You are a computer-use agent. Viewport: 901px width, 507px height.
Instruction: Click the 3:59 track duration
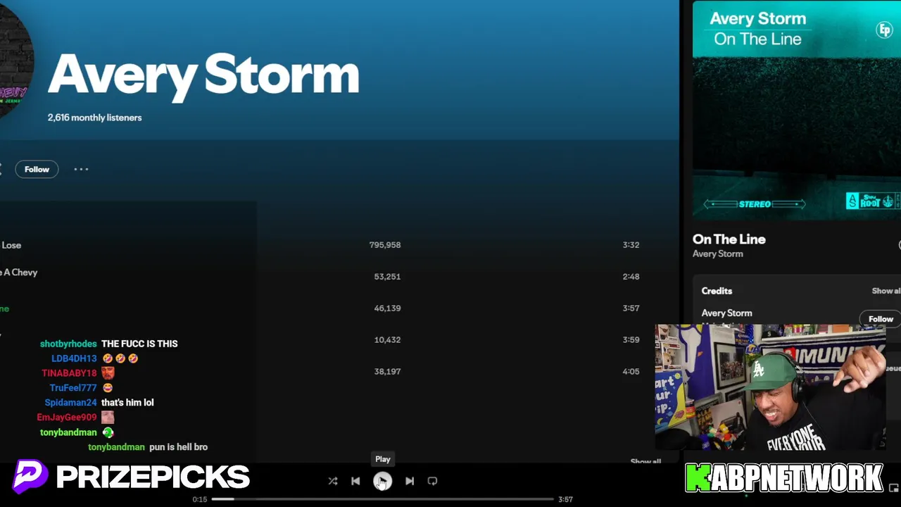tap(631, 339)
